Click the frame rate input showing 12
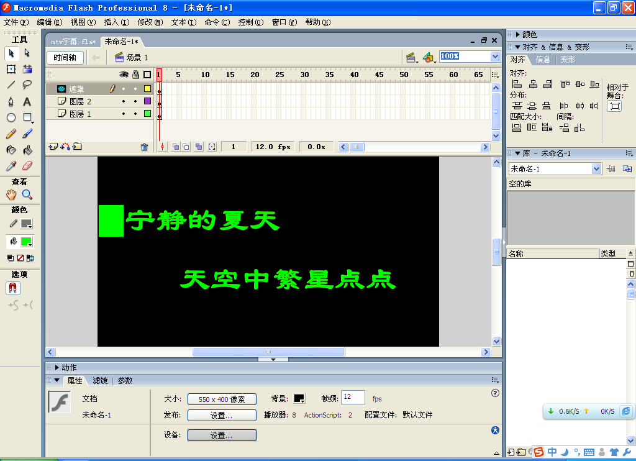This screenshot has width=636, height=461. coord(352,398)
